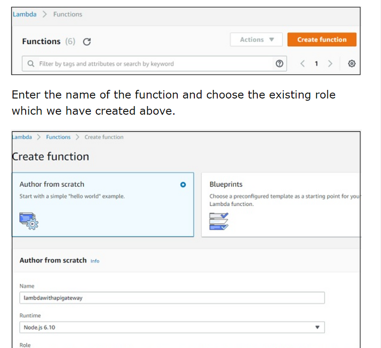Open the settings gear icon
381x348 pixels.
(x=352, y=64)
